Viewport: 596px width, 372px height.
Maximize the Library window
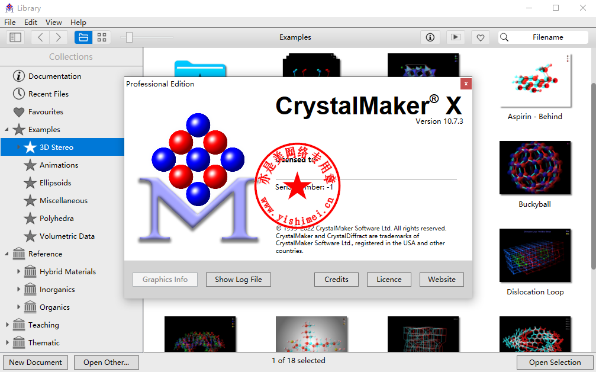tap(556, 8)
